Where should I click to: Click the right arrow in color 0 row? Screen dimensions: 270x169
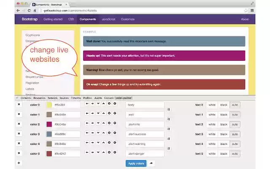pyautogui.click(x=93, y=104)
